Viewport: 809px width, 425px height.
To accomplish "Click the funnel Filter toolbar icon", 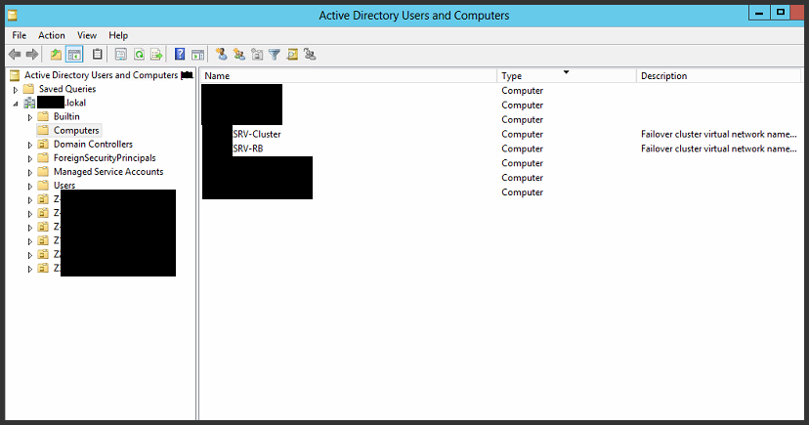I will tap(275, 54).
